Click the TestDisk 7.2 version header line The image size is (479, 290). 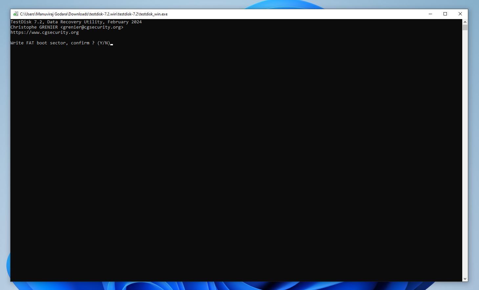coord(76,22)
